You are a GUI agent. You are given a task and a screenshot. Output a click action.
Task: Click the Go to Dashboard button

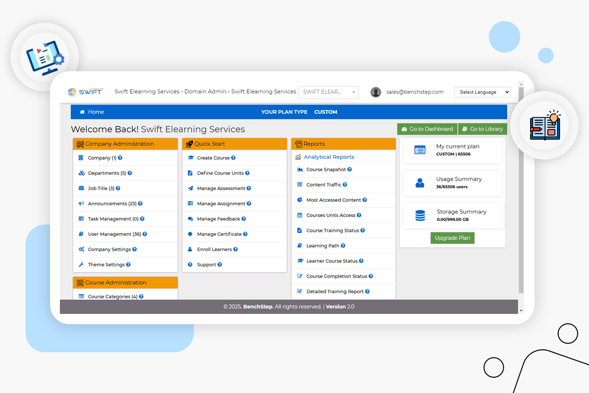tap(427, 129)
